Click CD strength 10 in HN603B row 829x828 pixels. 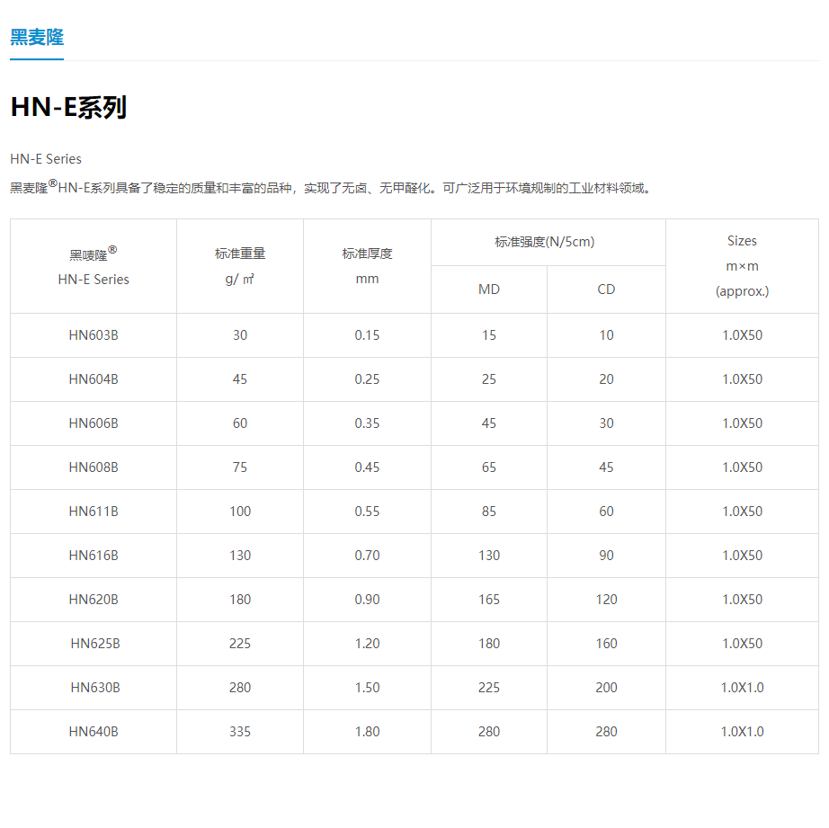[x=606, y=335]
